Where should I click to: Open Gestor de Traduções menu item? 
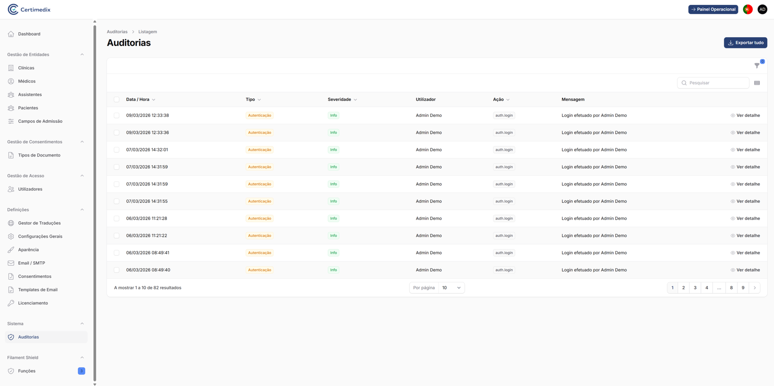tap(39, 223)
